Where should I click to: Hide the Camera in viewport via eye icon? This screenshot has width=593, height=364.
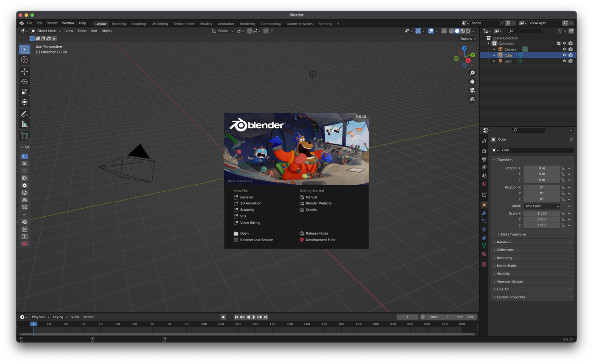click(564, 49)
